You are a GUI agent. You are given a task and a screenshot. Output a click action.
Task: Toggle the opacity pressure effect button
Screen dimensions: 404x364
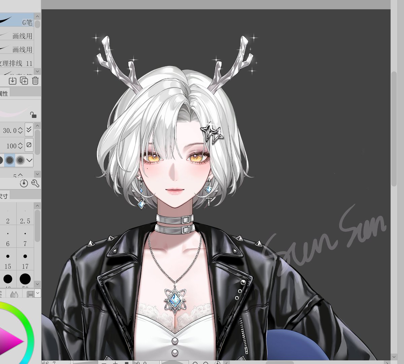[29, 145]
